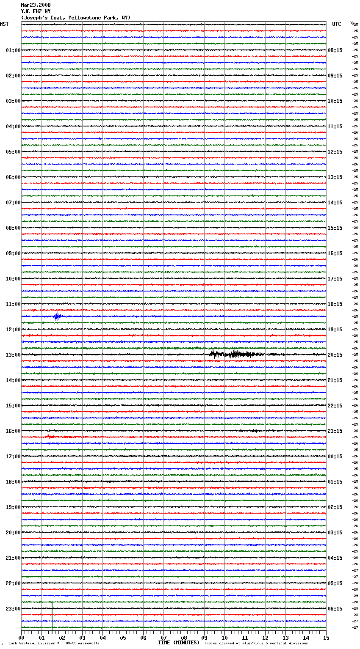Viewport: 360px width, 649px height.
Task: Click the station code YJC EHZ WY
Action: coord(36,11)
